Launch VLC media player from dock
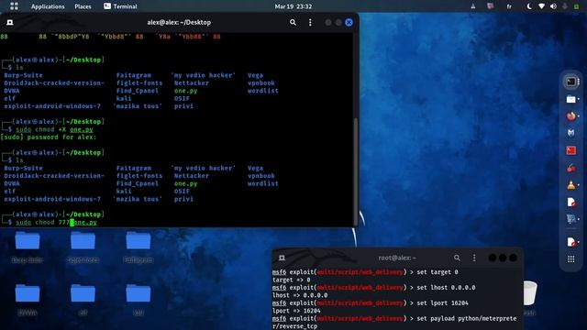 point(570,185)
